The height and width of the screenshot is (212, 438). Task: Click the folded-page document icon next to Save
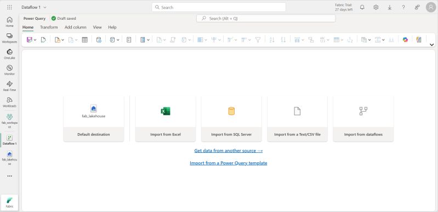tap(43, 40)
